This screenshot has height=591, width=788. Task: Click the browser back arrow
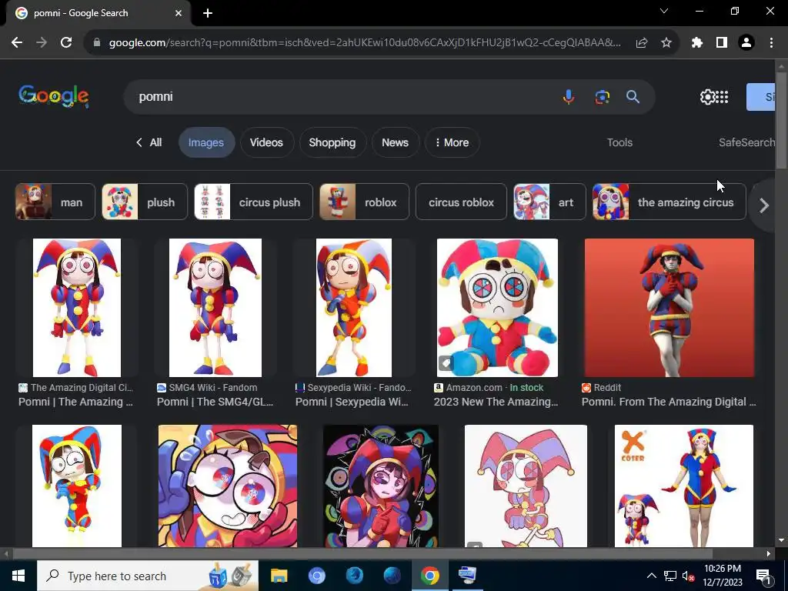(x=17, y=43)
